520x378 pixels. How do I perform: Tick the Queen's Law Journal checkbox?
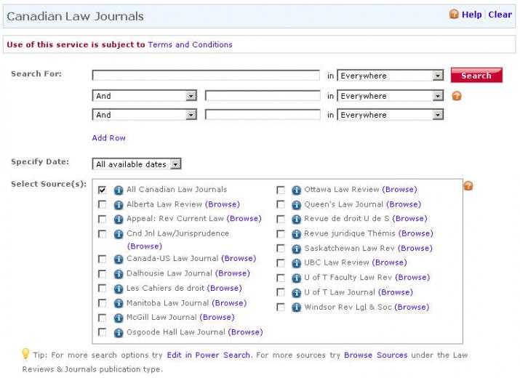pos(281,204)
